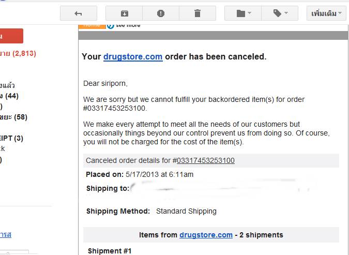This screenshot has height=255, width=349.
Task: Click the see more arrow icon
Action: click(111, 25)
